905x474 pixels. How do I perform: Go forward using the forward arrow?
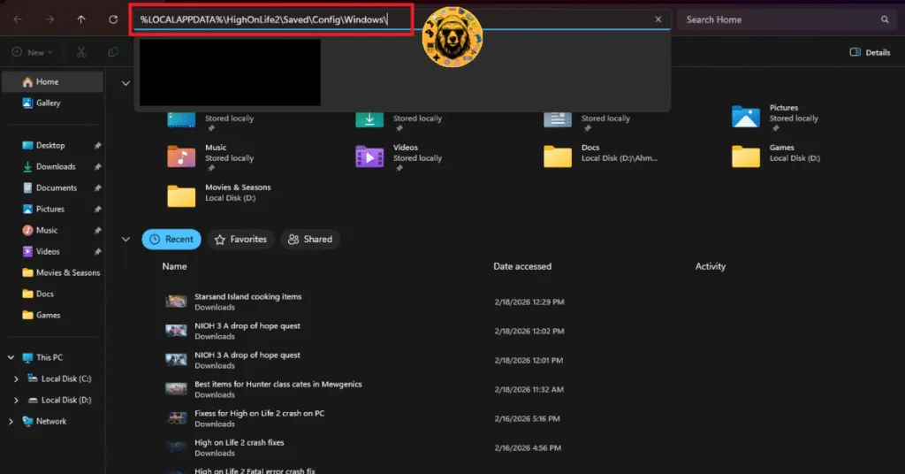pos(50,19)
